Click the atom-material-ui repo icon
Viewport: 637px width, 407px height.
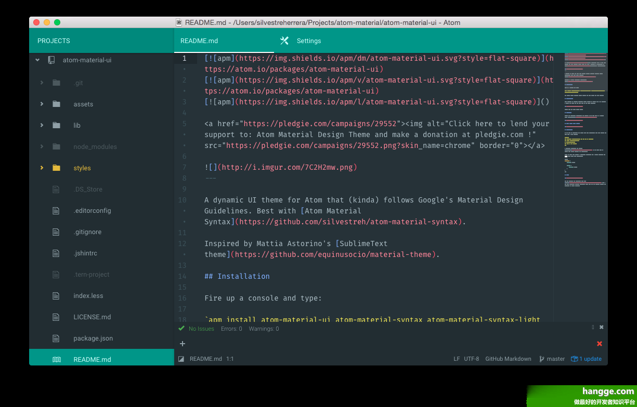point(51,60)
